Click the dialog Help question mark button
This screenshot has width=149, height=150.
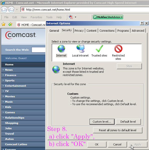142,23
